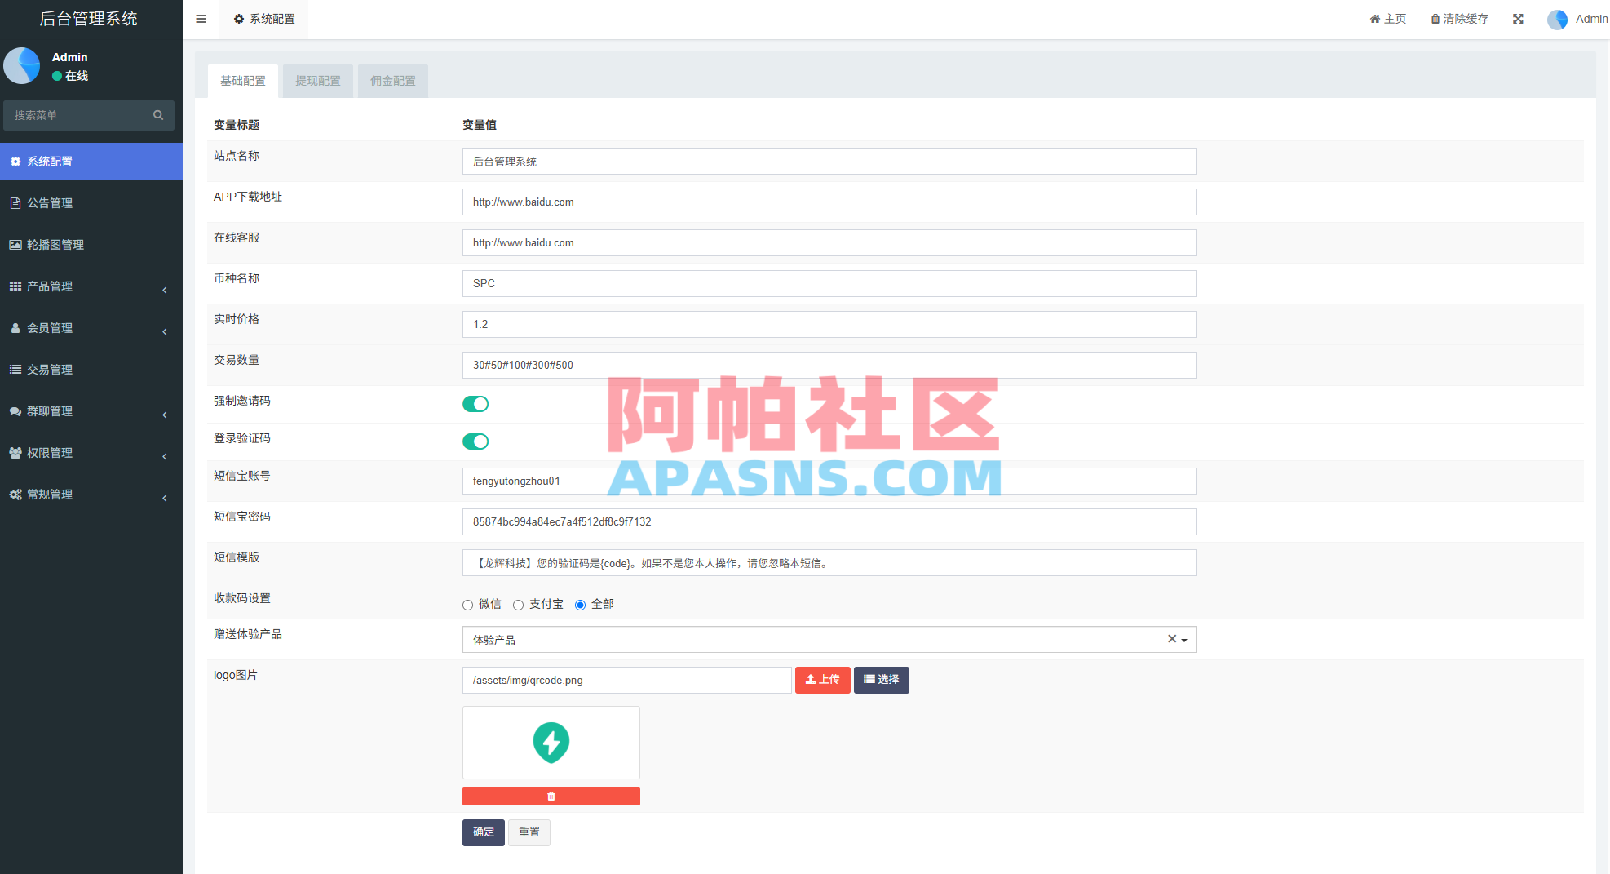
Task: Switch to the 提现配置 tab
Action: (x=317, y=81)
